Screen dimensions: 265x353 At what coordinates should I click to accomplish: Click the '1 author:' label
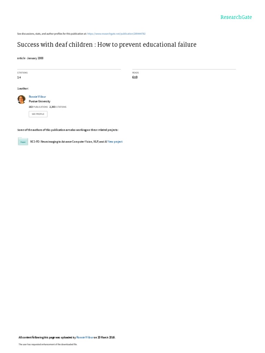(x=23, y=89)
